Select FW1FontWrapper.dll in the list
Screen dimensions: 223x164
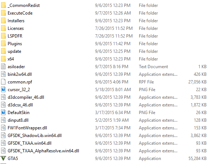pyautogui.click(x=27, y=128)
